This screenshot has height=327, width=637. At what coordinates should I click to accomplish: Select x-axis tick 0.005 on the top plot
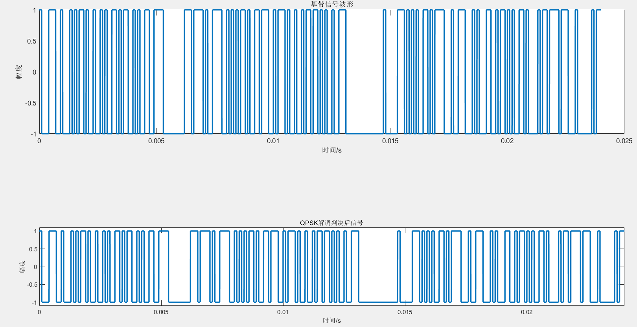pyautogui.click(x=156, y=141)
